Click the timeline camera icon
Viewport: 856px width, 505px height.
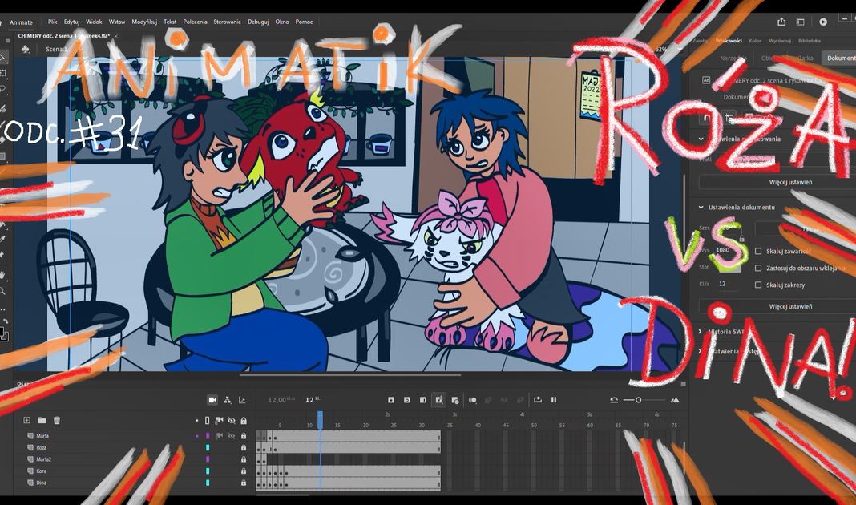click(x=212, y=399)
